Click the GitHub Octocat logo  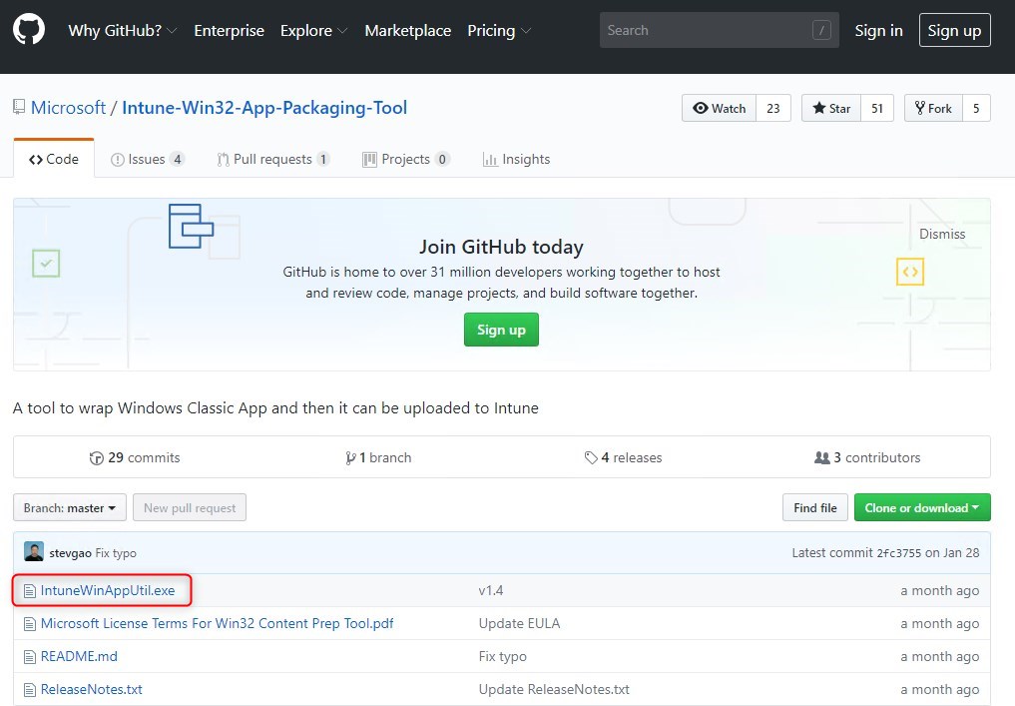(x=29, y=29)
